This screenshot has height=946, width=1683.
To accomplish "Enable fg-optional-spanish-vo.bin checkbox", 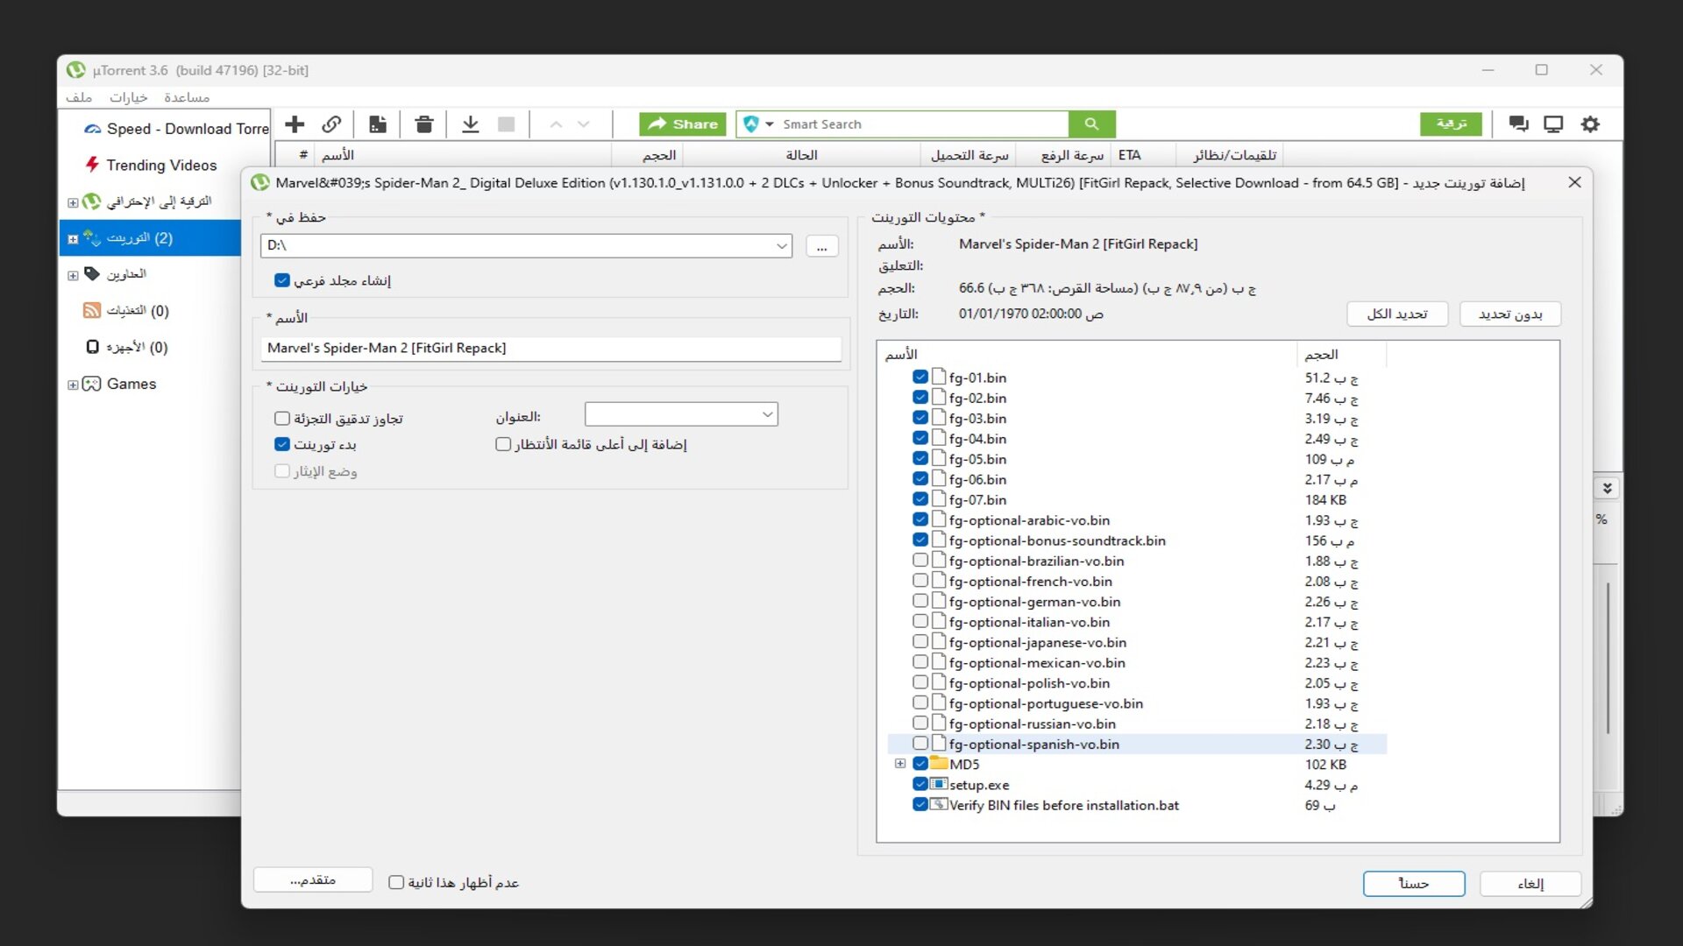I will coord(920,744).
